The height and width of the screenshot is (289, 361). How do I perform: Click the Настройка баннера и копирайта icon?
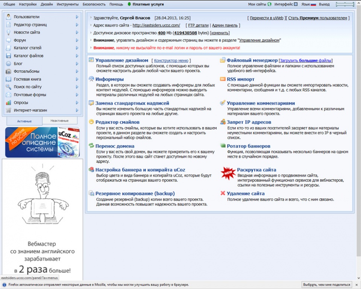[91, 170]
